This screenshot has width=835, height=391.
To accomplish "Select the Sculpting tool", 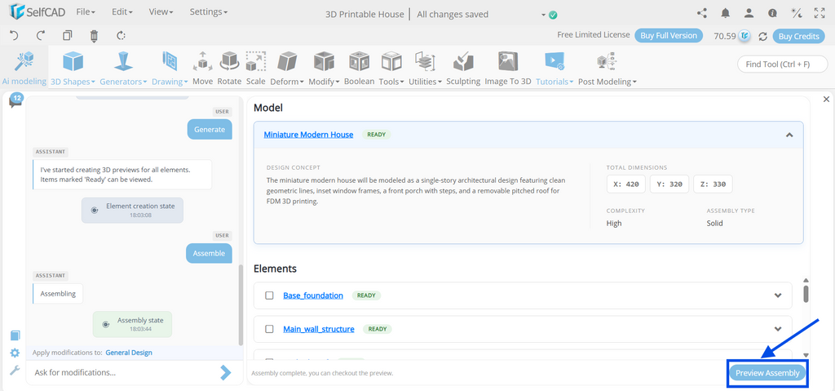I will 463,68.
